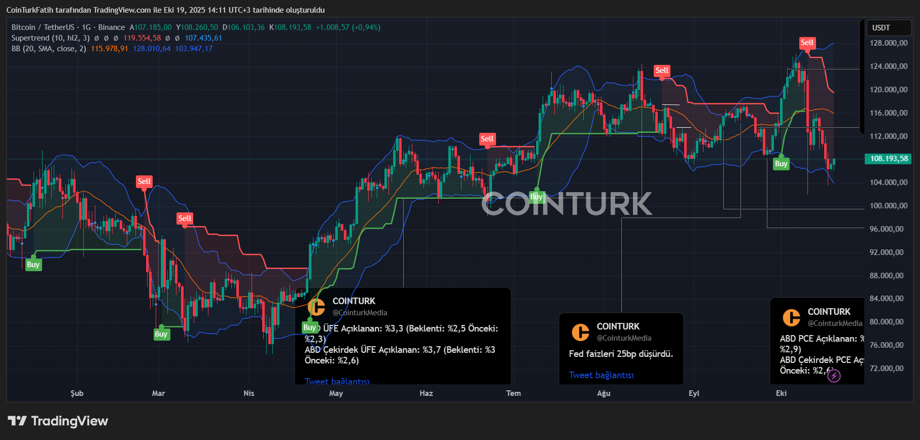Screen dimensions: 920x440
Task: Click the Sell signal label in late February
Action: (x=144, y=181)
